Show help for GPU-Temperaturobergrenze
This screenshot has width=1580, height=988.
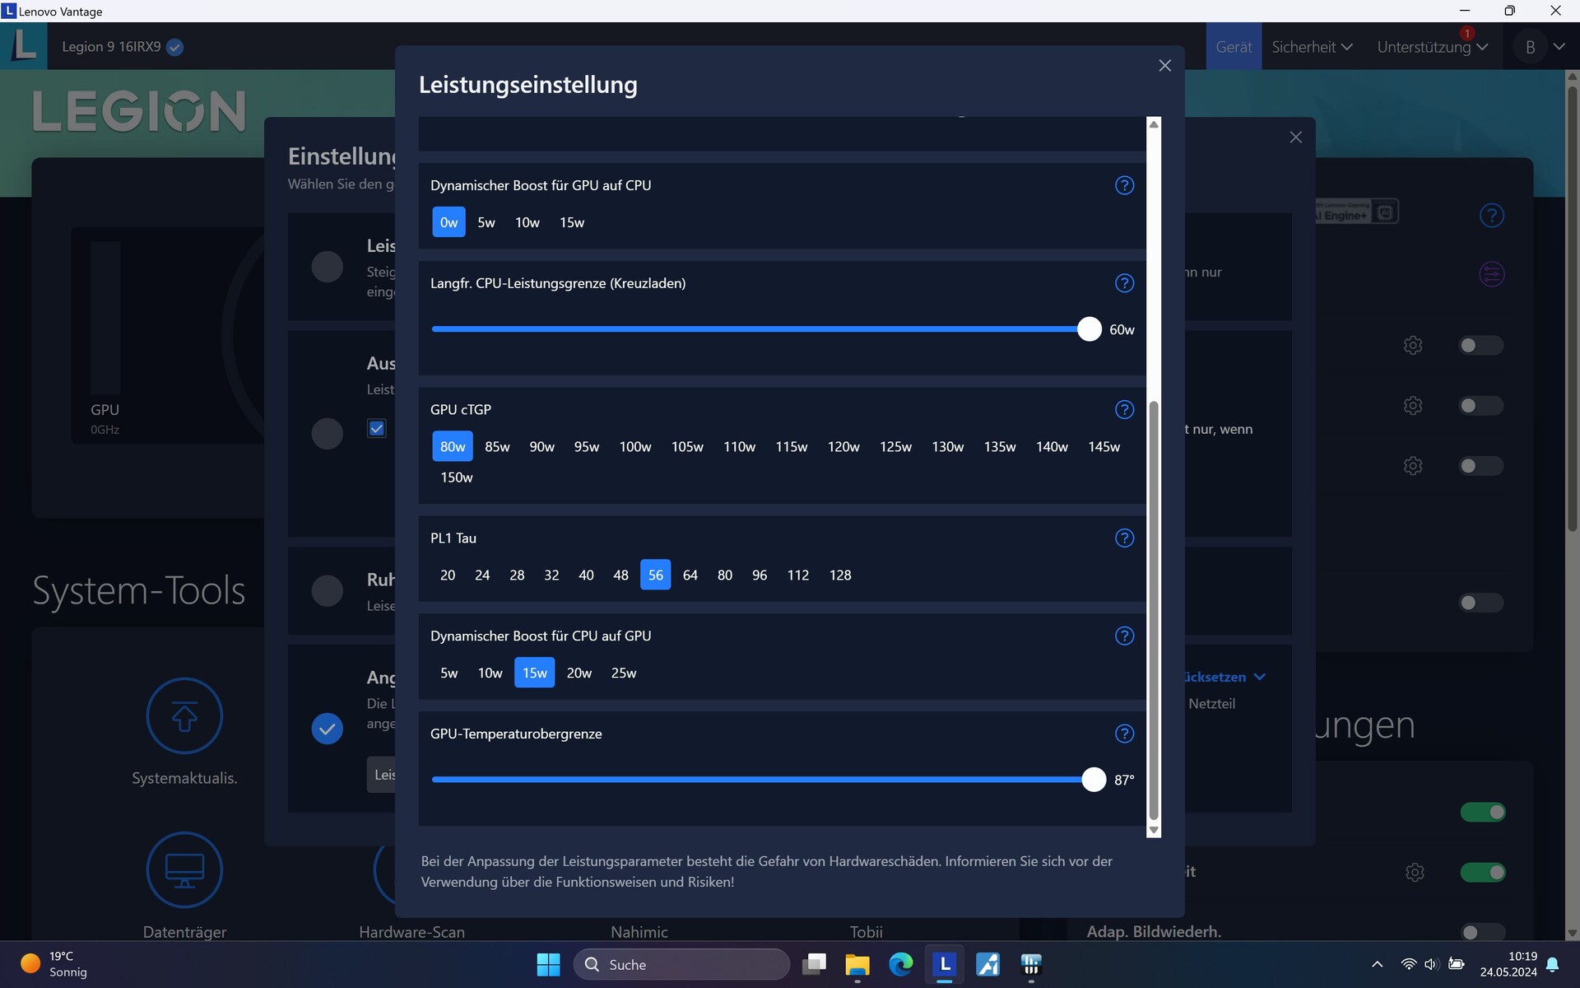pyautogui.click(x=1124, y=734)
